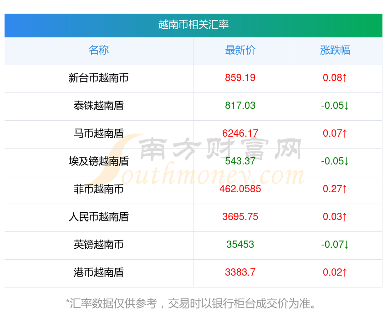Screen dimensions: 387x318
Task: Select the 埃及镑越南盾 row name
Action: click(x=99, y=161)
